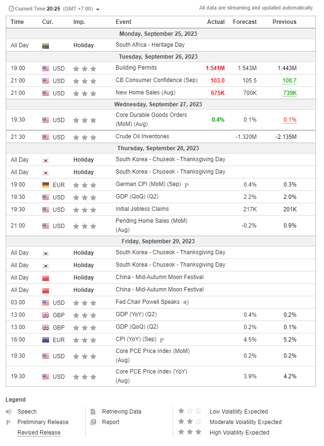Click the Imp. column header
Screen dimensions: 324x446
pos(79,22)
